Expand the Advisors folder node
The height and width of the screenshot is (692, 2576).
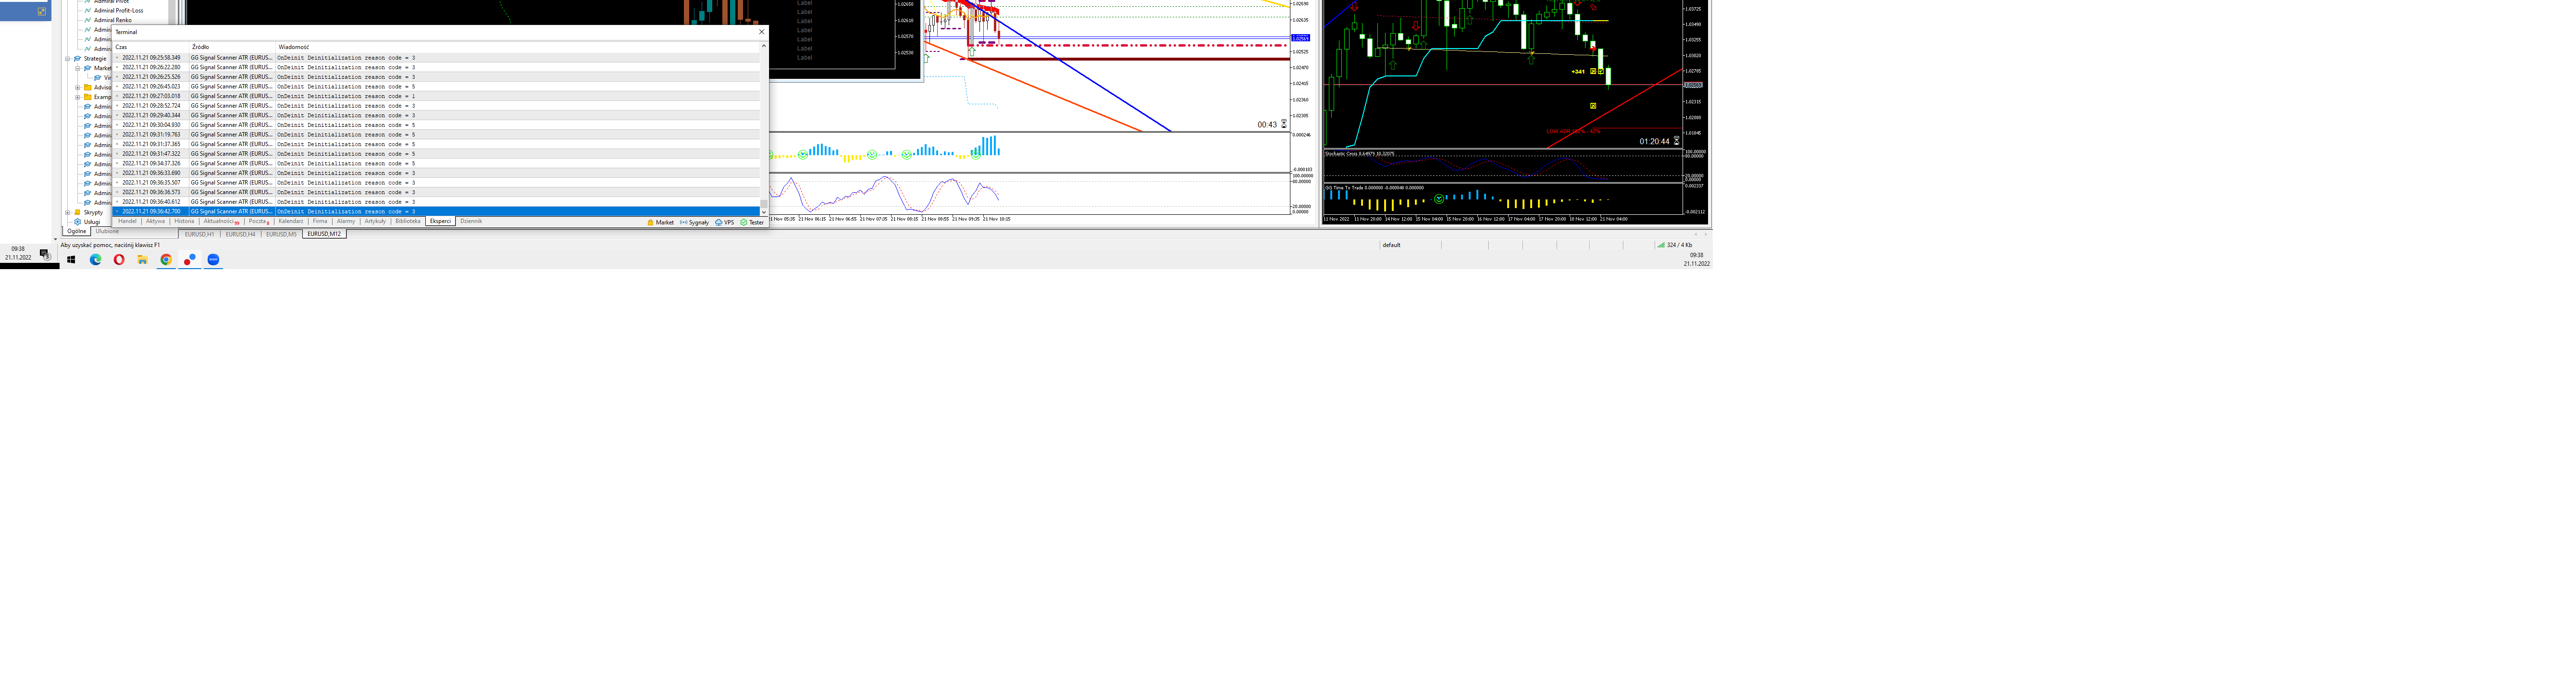click(x=78, y=88)
